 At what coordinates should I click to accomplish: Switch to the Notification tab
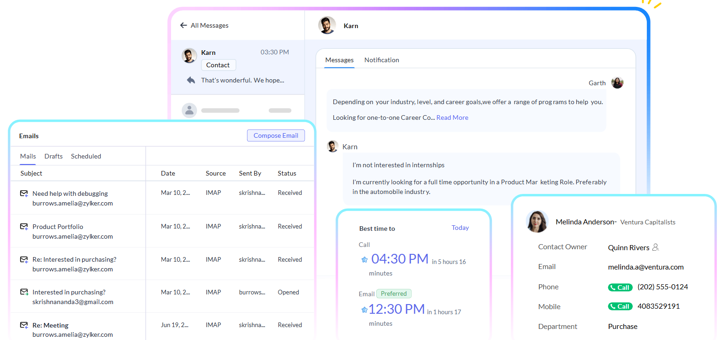point(382,60)
